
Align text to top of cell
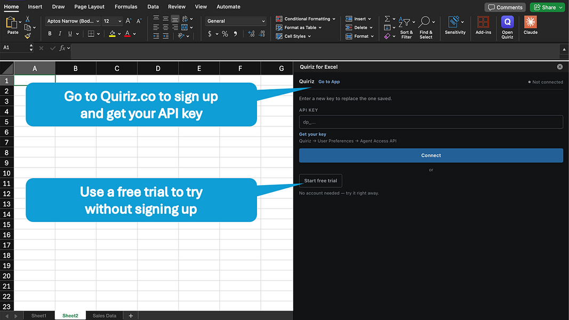[x=156, y=18]
